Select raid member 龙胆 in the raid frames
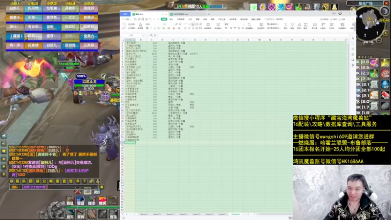This screenshot has height=220, width=391. [x=52, y=27]
